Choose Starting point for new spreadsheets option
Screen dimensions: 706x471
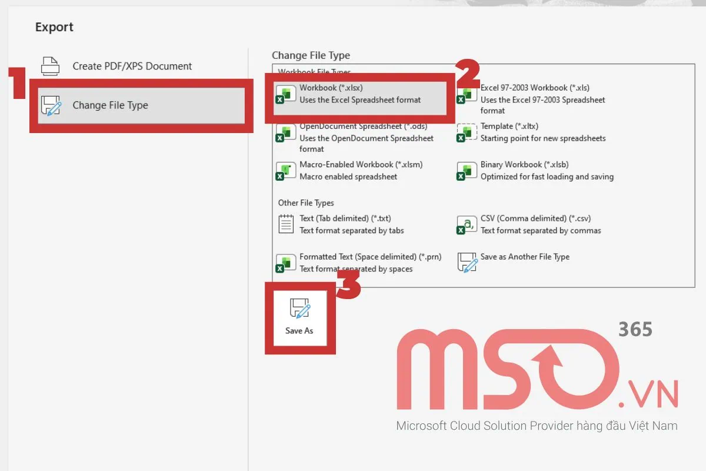pos(542,138)
